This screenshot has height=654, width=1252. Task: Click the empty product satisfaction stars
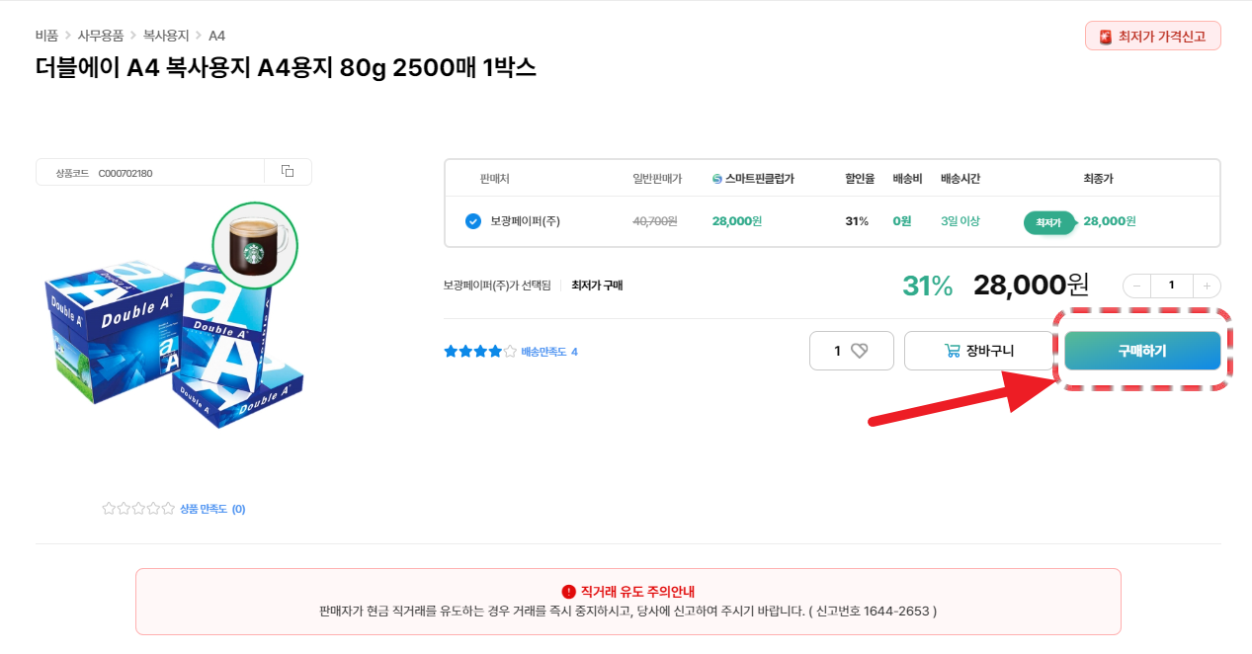138,509
